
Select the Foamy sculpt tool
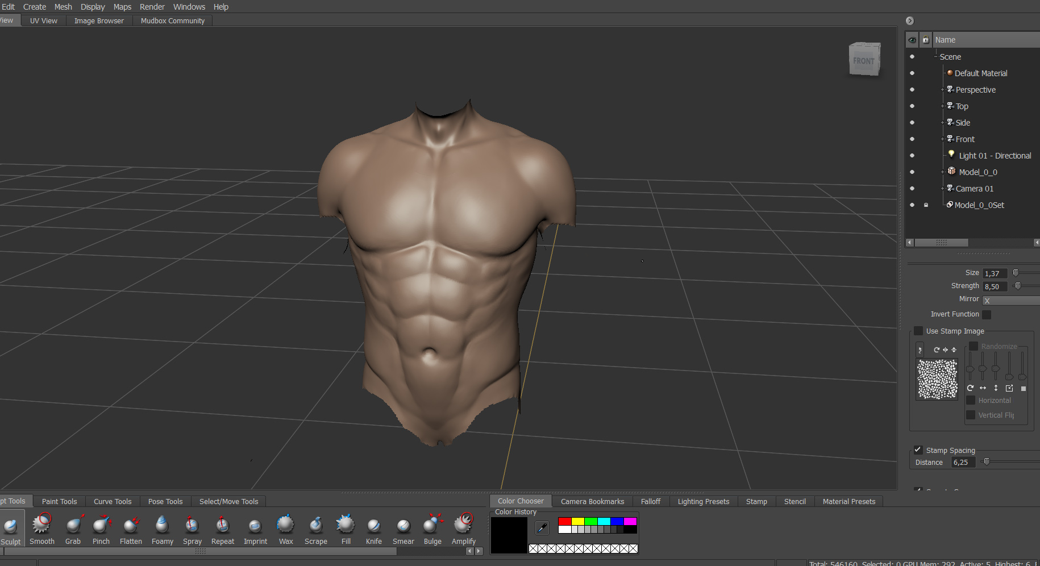(163, 528)
